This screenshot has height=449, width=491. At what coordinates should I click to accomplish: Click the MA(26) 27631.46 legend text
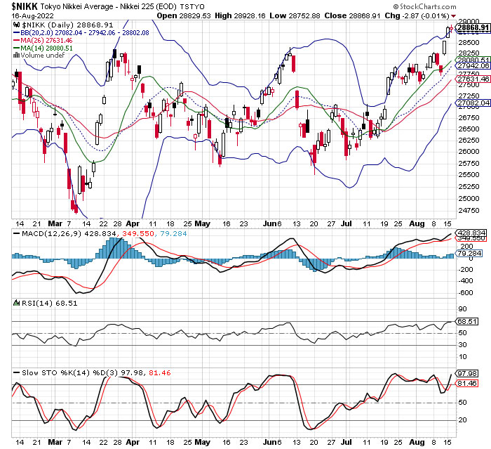click(x=46, y=41)
